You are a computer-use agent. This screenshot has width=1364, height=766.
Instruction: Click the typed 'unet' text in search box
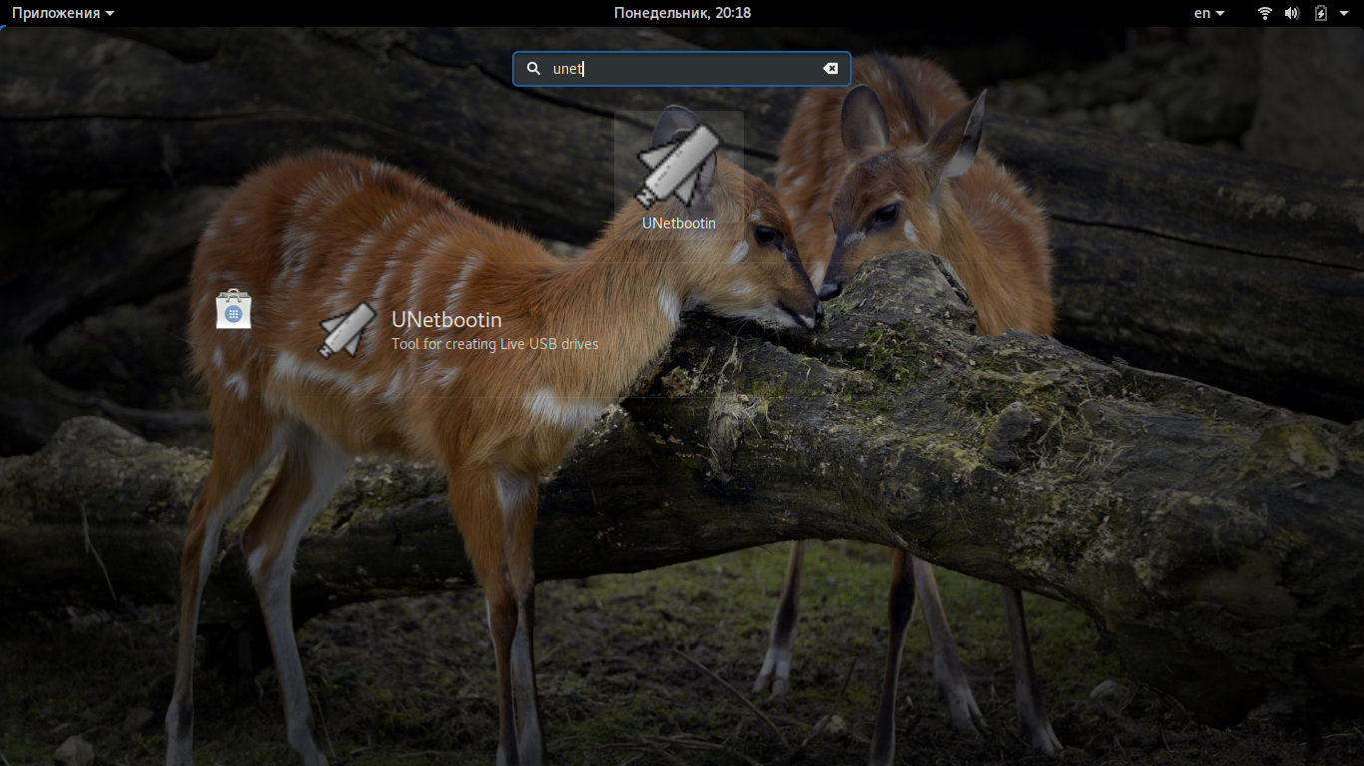[x=568, y=69]
